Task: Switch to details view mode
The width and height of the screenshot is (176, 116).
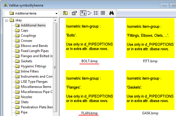Action: 103,13
